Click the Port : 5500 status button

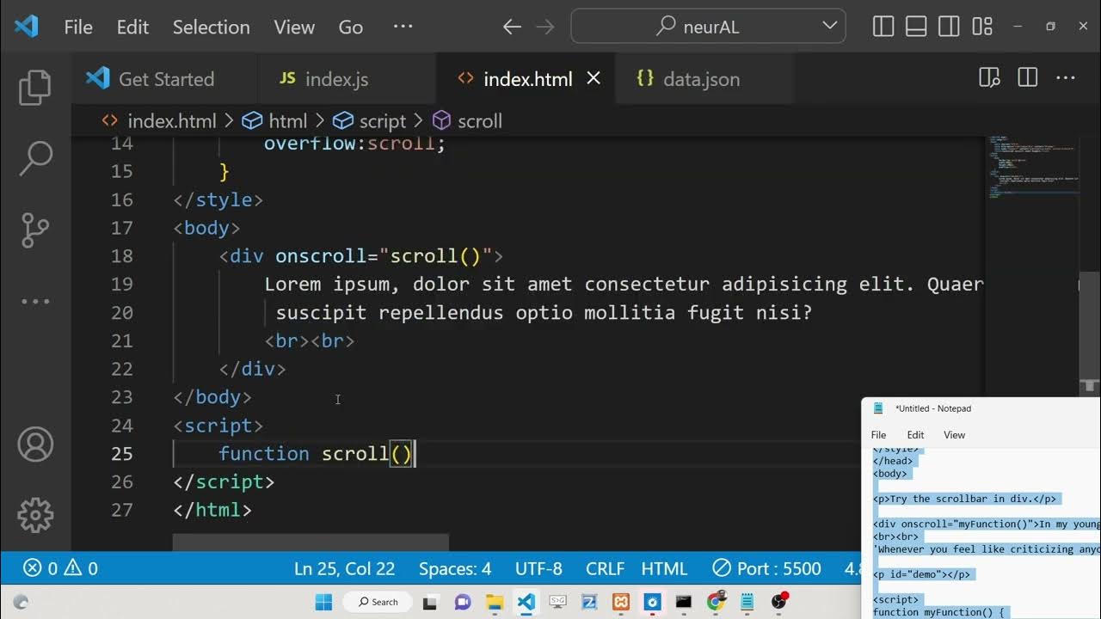click(767, 568)
